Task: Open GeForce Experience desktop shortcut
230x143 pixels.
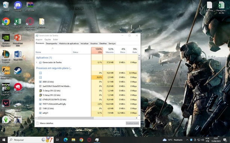Action: point(6,40)
